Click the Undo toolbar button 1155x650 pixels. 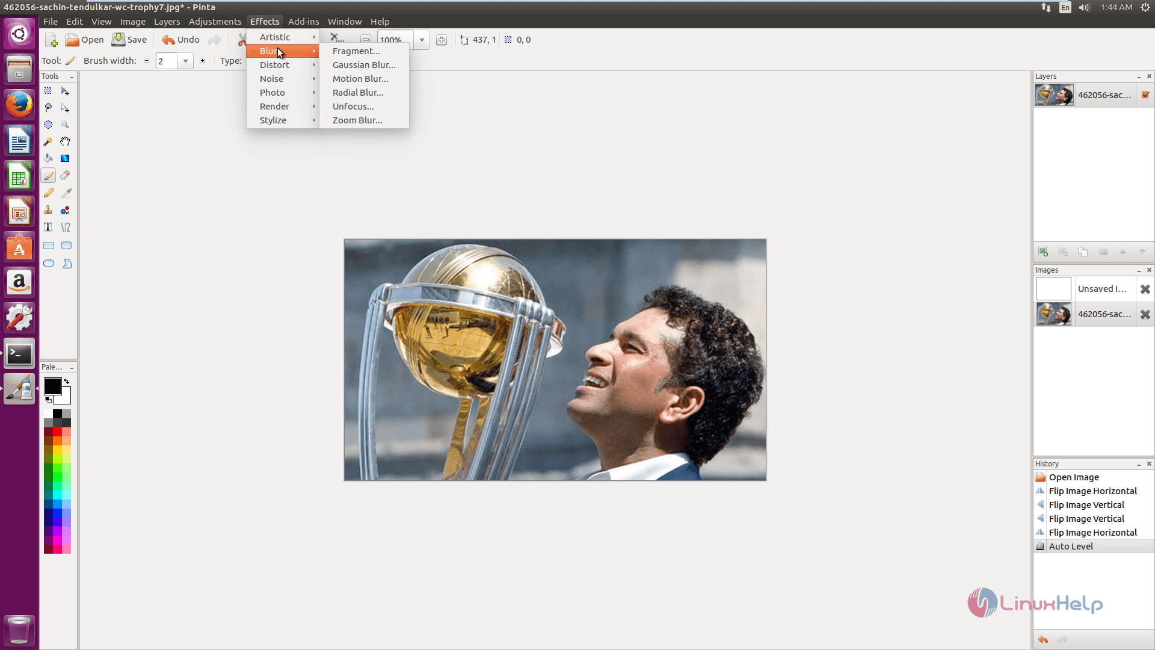coord(180,40)
